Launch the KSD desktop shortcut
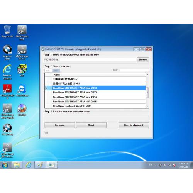 (22, 71)
